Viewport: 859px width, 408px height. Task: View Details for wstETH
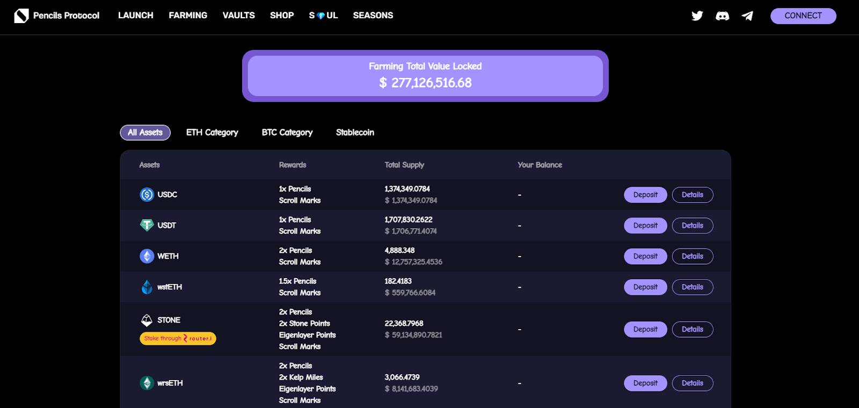(x=693, y=287)
